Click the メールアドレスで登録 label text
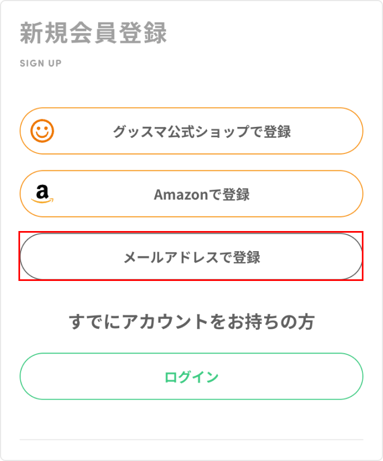Image resolution: width=383 pixels, height=461 pixels. tap(192, 257)
